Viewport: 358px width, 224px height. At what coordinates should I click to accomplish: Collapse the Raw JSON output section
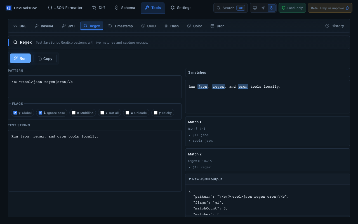coord(268,179)
